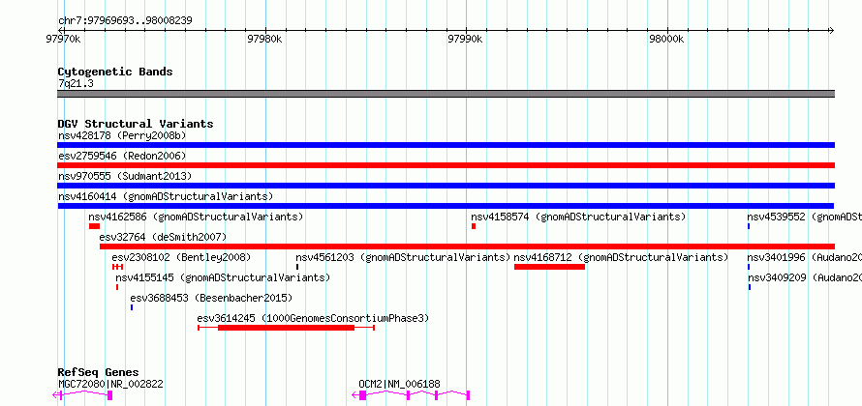Click the "esv3614245 (1000GenomesConsortiumPhase3)" label
The width and height of the screenshot is (862, 406).
click(x=313, y=318)
